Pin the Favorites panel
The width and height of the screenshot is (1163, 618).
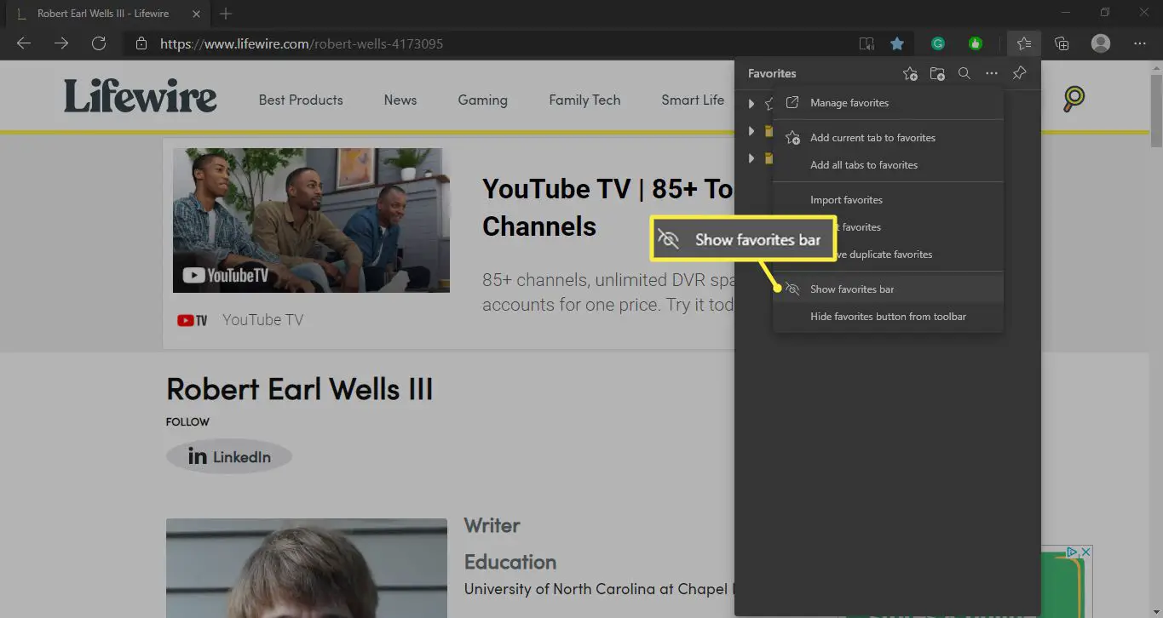coord(1019,74)
